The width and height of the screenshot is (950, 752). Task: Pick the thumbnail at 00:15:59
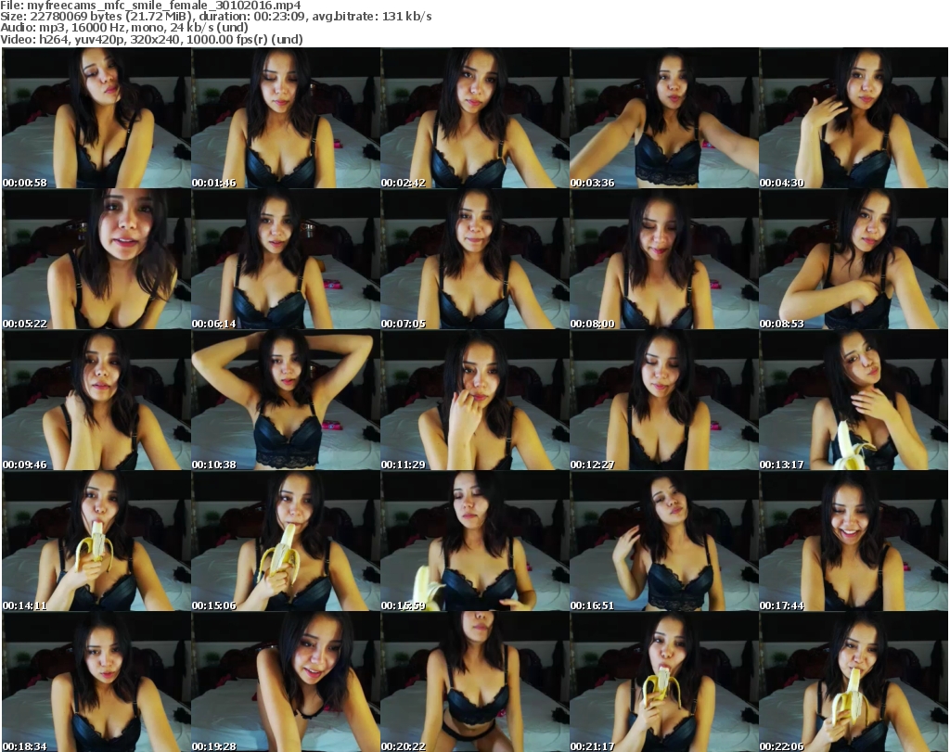click(x=475, y=542)
